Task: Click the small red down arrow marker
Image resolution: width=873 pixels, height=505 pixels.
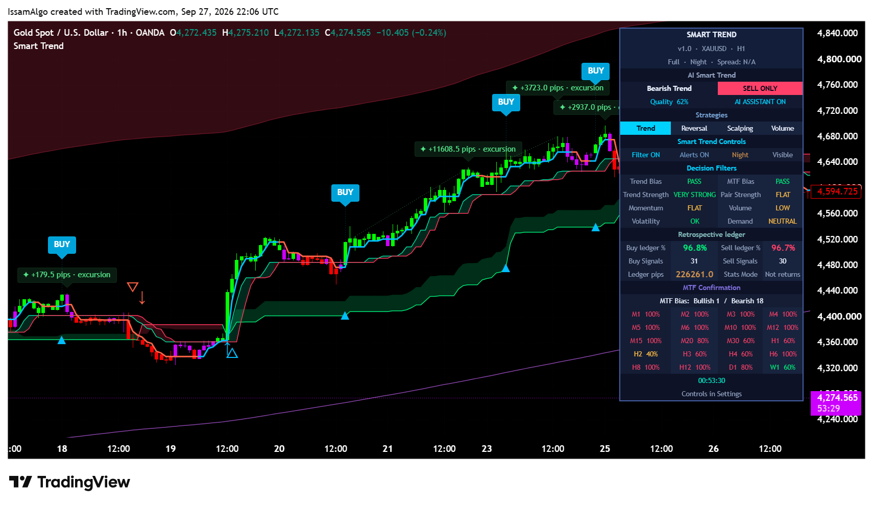Action: pos(142,298)
